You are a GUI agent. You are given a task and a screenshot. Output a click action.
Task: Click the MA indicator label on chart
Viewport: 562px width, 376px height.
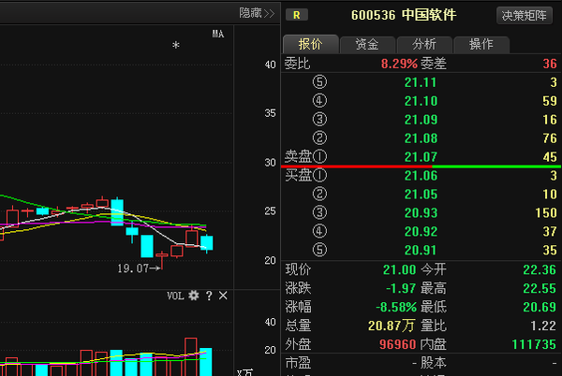point(218,34)
